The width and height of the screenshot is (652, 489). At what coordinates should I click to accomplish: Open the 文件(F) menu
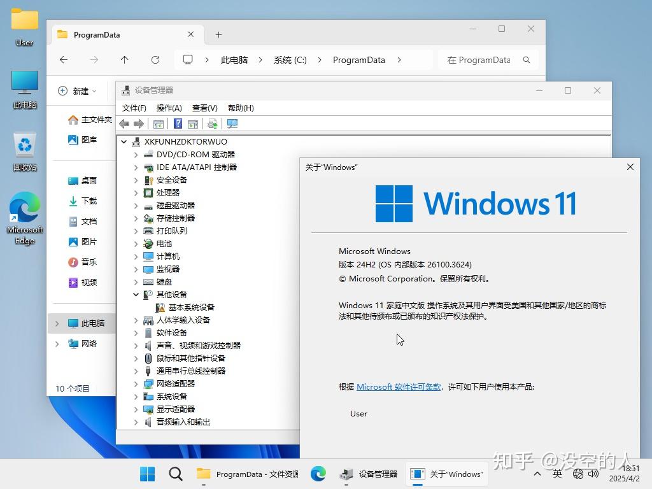tap(134, 108)
